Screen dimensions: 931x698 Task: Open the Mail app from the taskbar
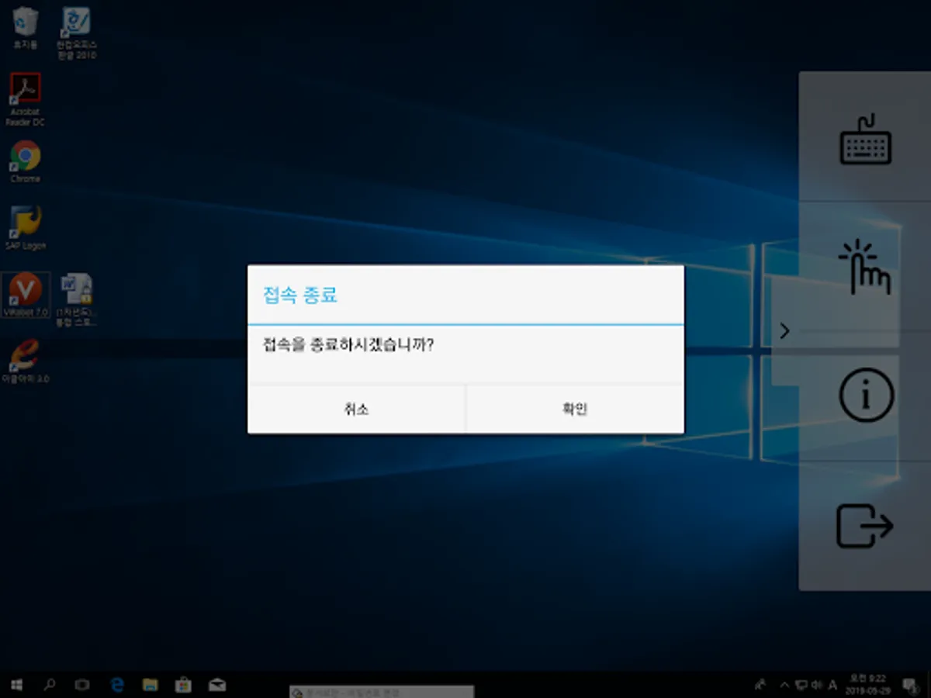tap(217, 685)
